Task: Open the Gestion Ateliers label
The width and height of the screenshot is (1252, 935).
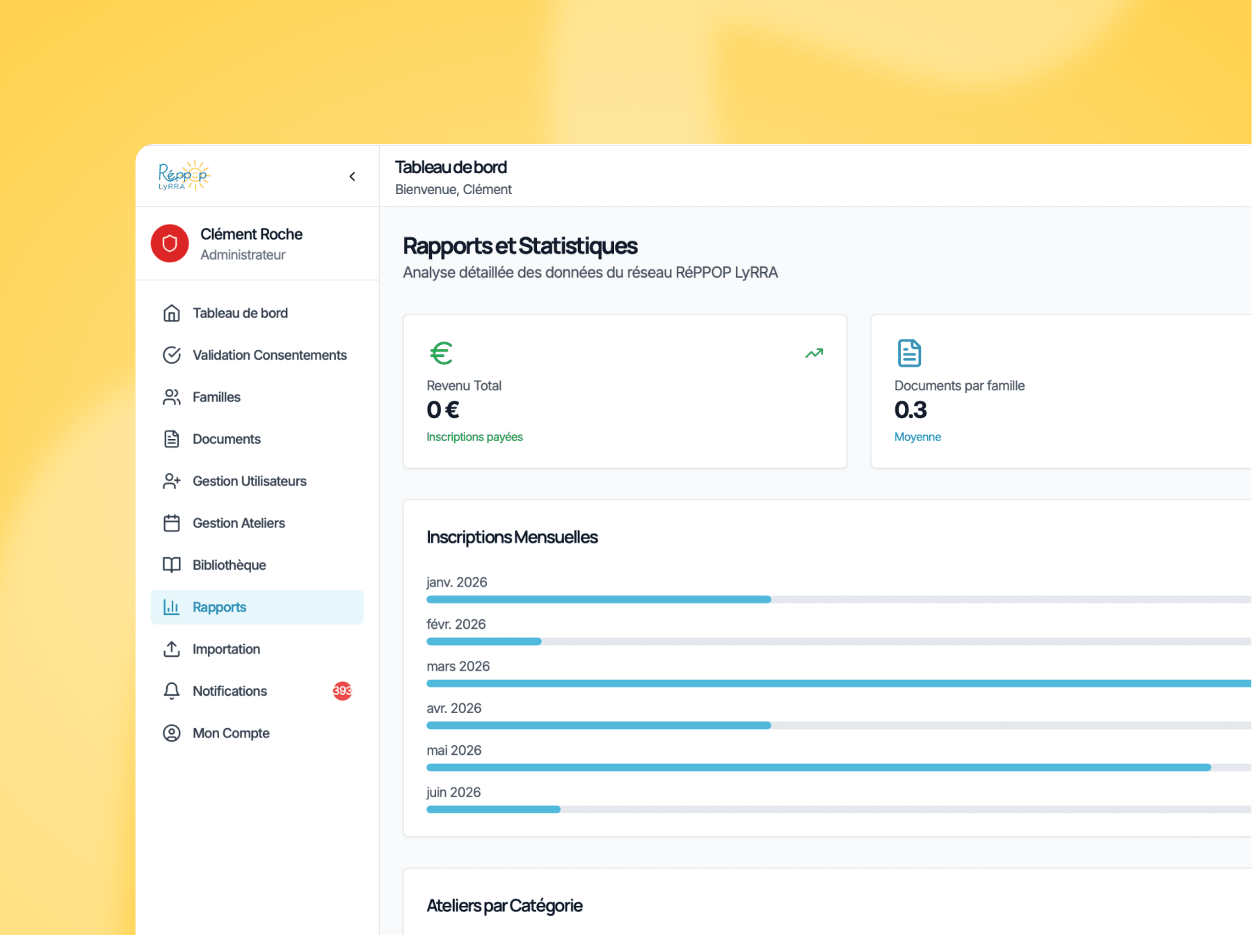Action: tap(239, 523)
